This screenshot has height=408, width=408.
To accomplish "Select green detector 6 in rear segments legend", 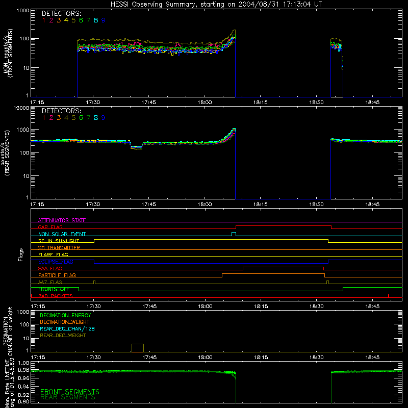I will coord(81,118).
